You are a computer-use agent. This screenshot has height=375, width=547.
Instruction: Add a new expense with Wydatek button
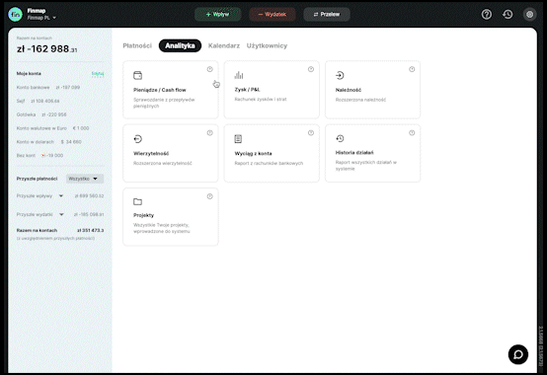coord(273,14)
